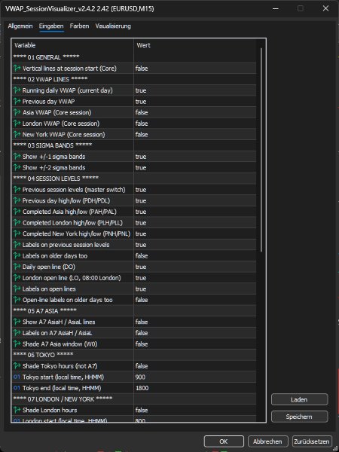Open the Farben tab
The image size is (339, 452).
click(79, 26)
